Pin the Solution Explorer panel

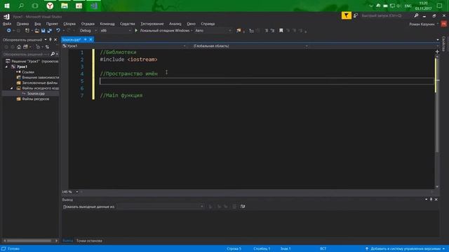[51, 40]
